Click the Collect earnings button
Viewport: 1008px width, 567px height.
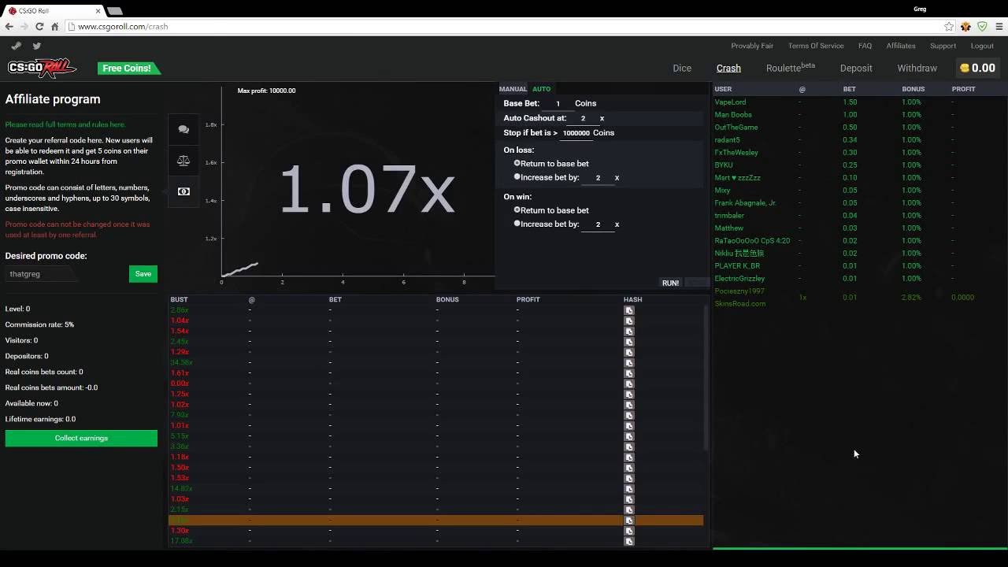(x=81, y=438)
